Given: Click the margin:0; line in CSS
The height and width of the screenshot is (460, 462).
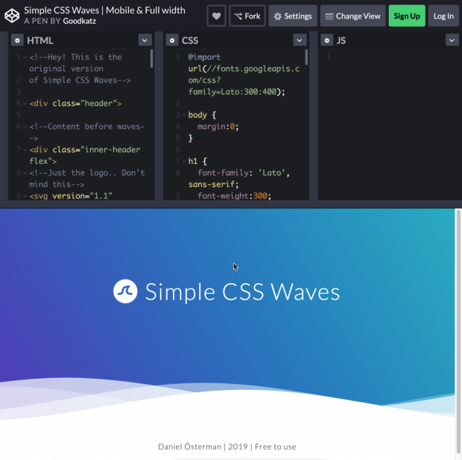Looking at the screenshot, I should pos(218,127).
